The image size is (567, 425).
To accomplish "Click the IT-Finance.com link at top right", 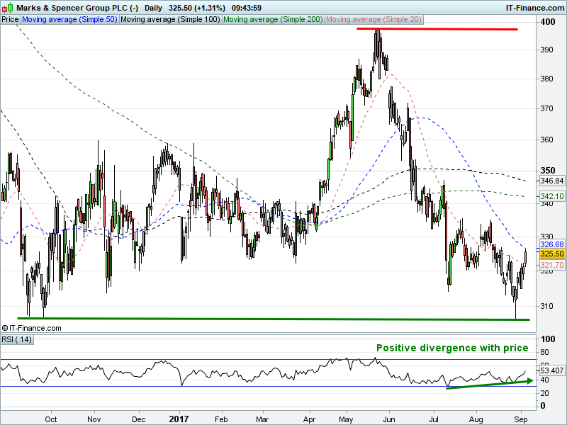I will [535, 8].
